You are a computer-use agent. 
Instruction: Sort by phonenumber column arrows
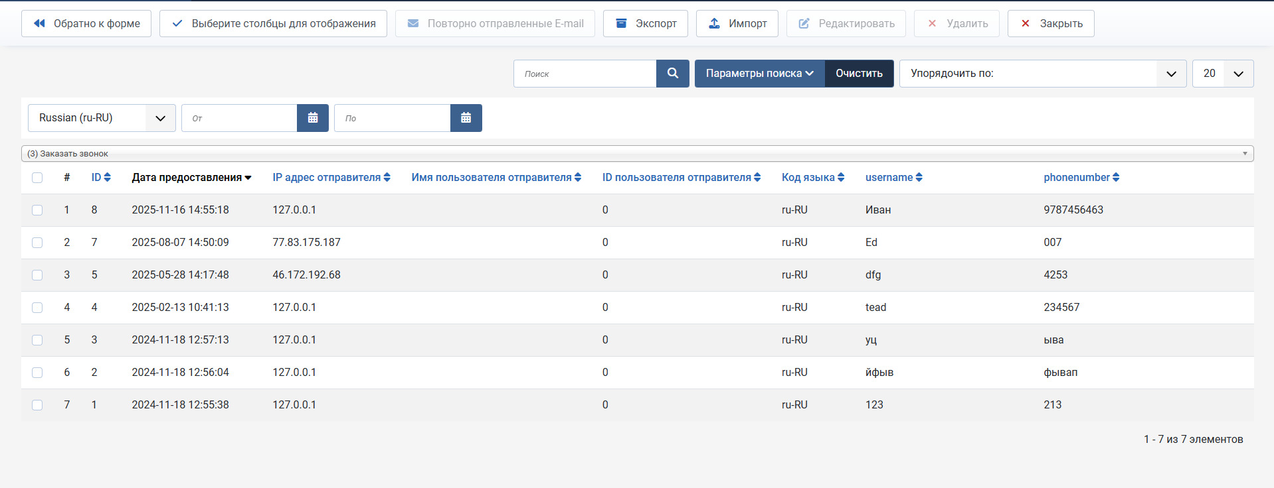pos(1116,178)
